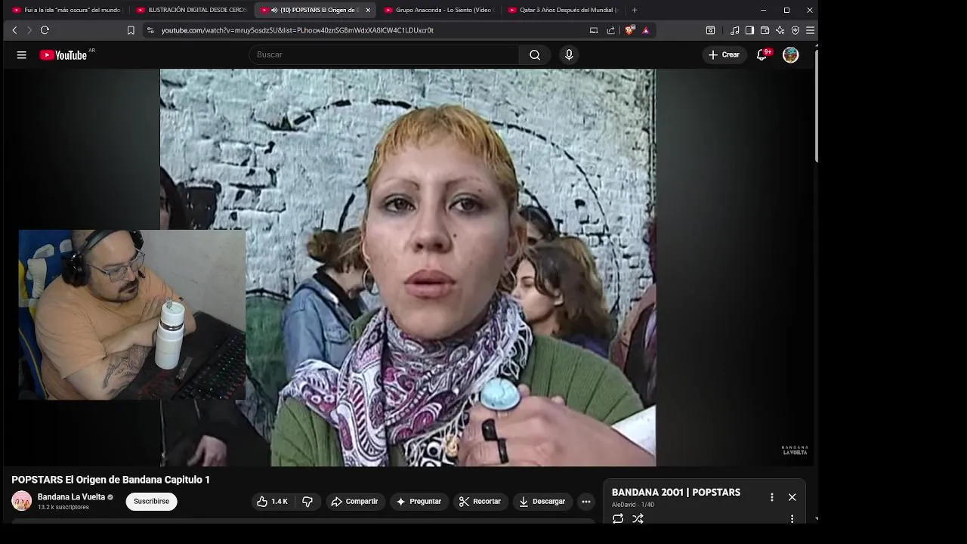Screen dimensions: 967x544
Task: Start voice search with the microphone
Action: pos(569,54)
